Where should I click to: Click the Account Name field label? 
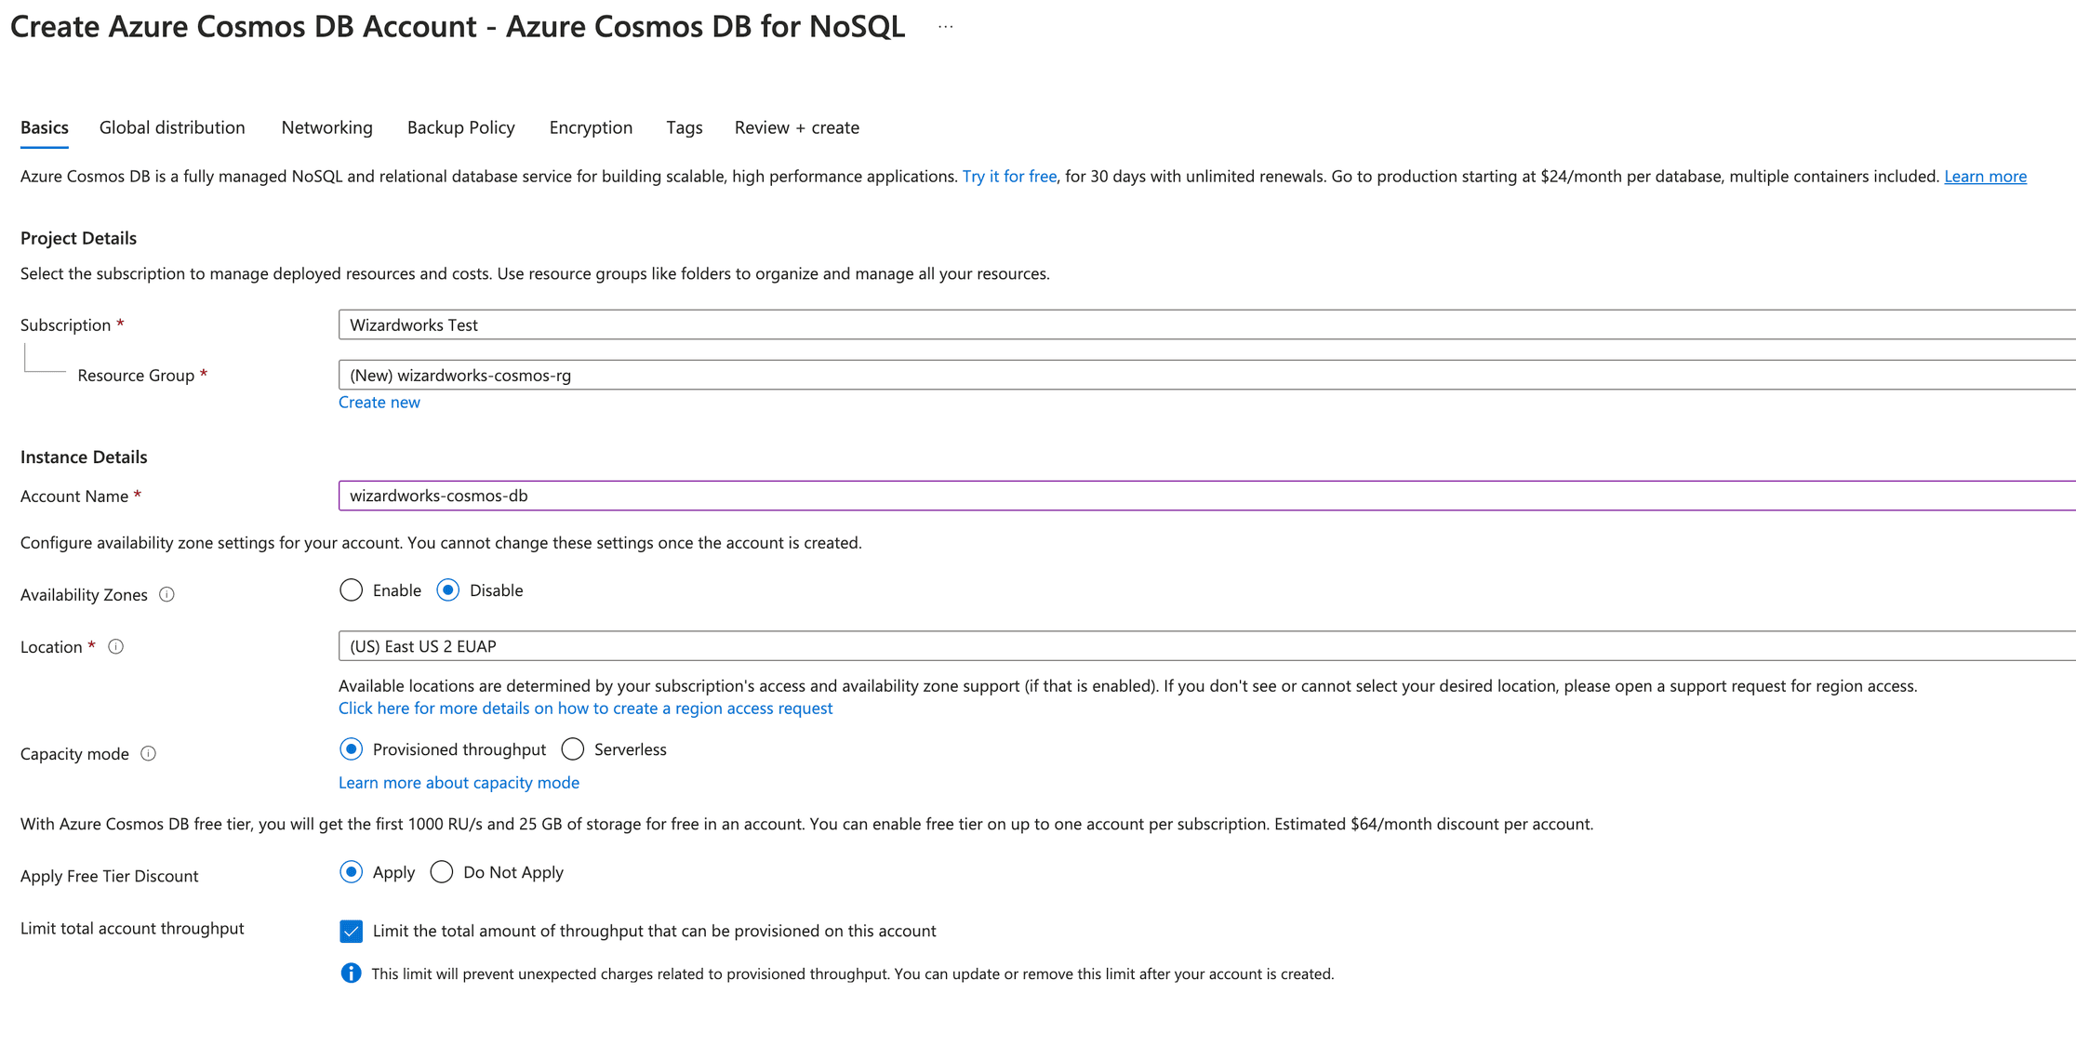pos(74,496)
